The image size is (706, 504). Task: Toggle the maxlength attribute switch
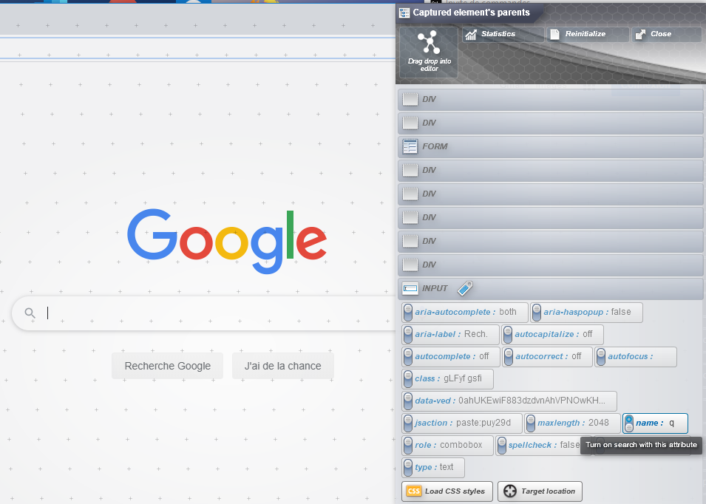(x=530, y=423)
